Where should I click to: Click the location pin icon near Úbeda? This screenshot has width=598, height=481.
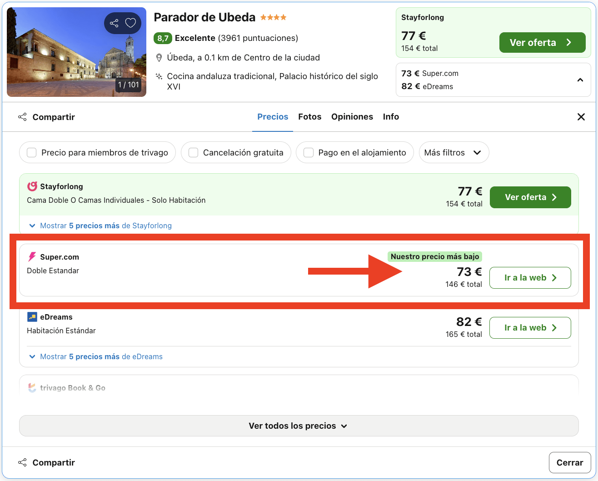(x=159, y=57)
